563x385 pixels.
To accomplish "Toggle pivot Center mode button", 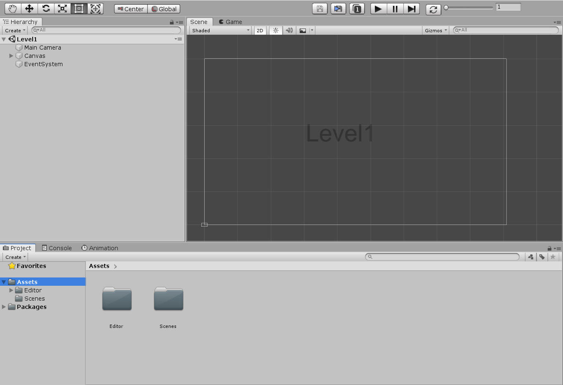I will point(131,9).
